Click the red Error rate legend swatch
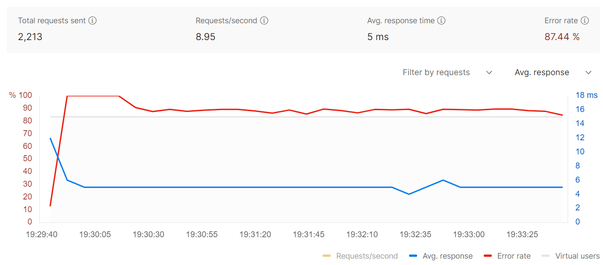Image resolution: width=603 pixels, height=265 pixels. (488, 256)
